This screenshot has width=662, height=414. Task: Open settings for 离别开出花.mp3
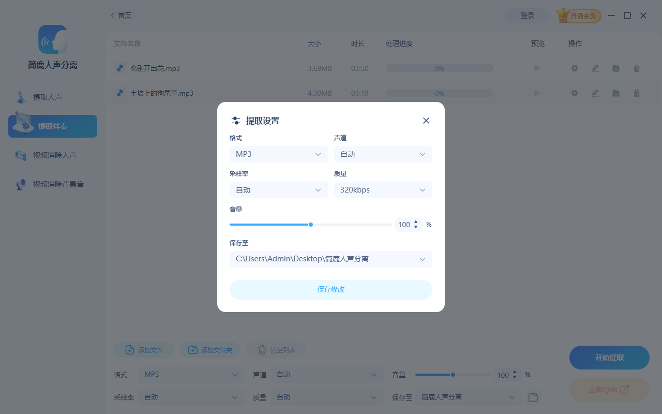click(x=574, y=68)
